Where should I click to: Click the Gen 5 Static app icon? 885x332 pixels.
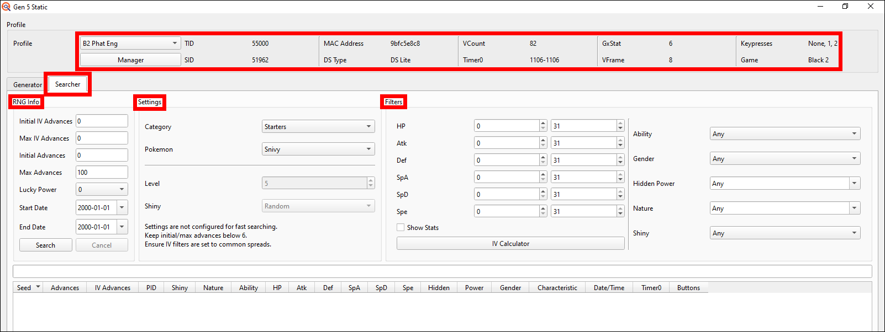[x=6, y=7]
